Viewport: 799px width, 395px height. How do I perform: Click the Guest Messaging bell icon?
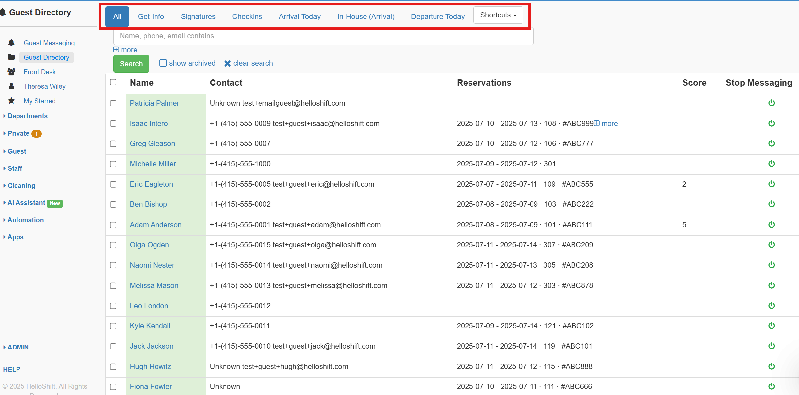[x=11, y=43]
